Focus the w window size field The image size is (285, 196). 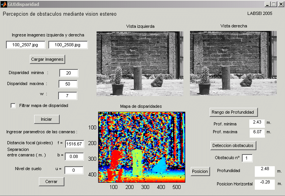(x=68, y=96)
